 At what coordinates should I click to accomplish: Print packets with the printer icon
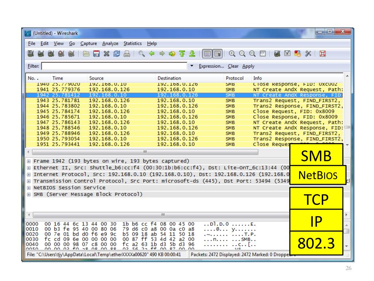point(127,53)
